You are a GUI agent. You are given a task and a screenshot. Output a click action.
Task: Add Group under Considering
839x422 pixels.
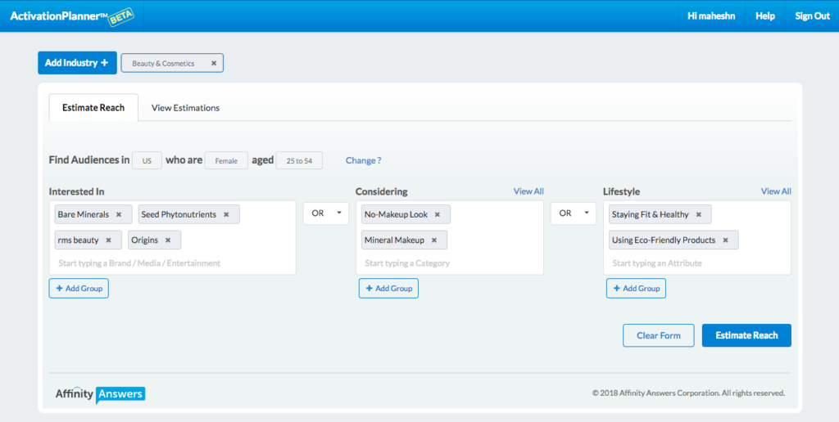(x=388, y=289)
